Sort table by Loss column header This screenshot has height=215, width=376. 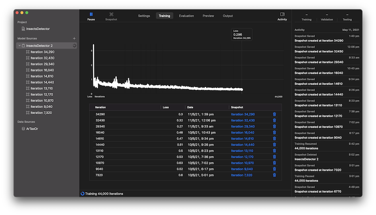(165, 107)
